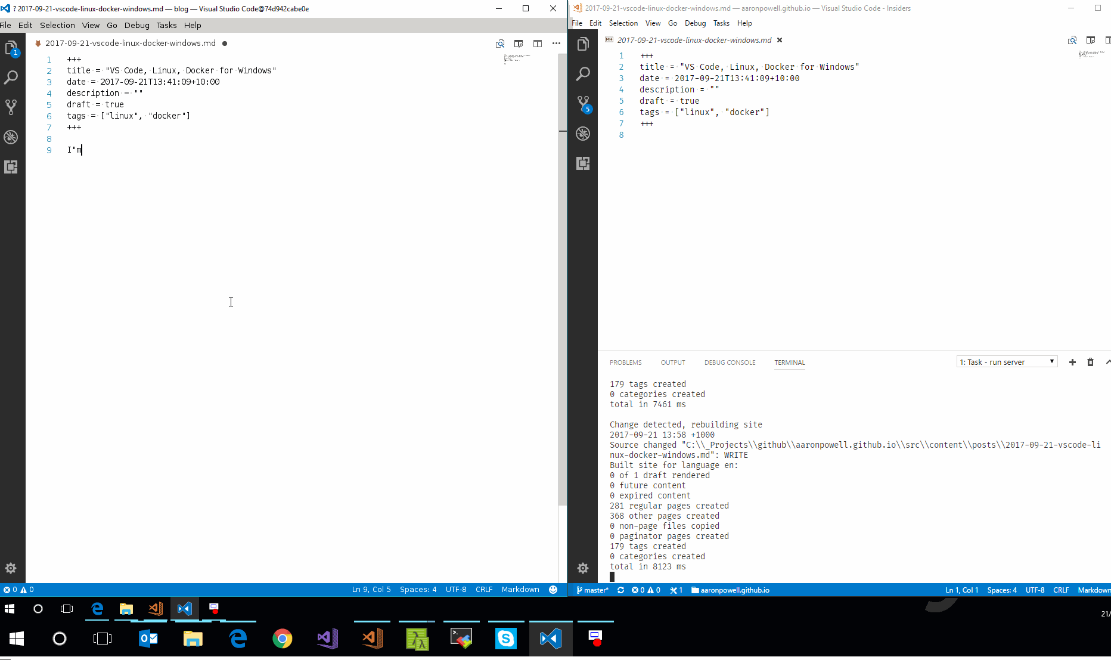Screen dimensions: 1111x660
Task: Open Help menu in the Insiders window
Action: coord(744,23)
